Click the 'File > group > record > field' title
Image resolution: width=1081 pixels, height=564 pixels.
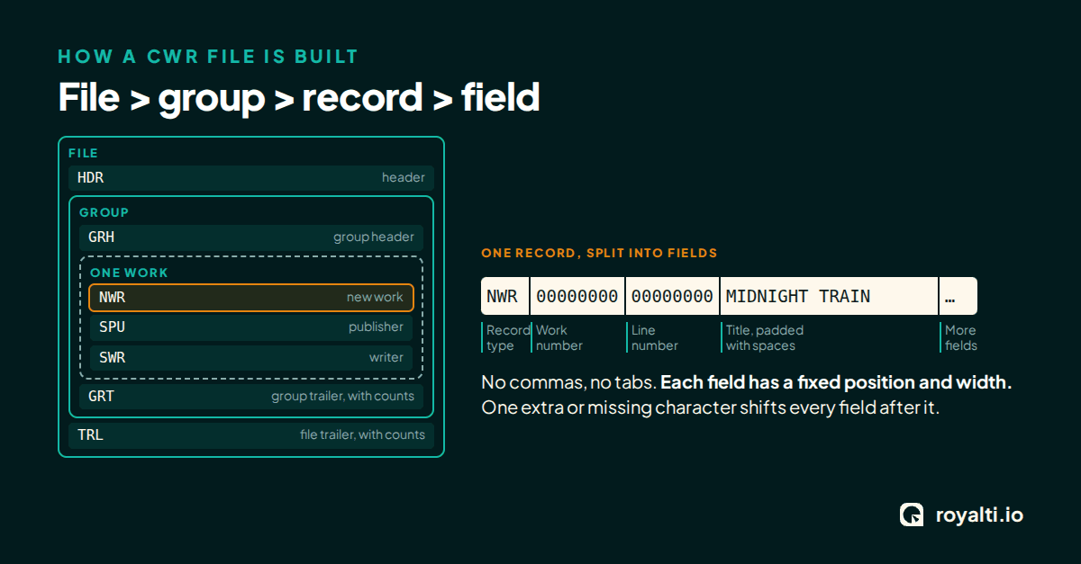pos(299,97)
